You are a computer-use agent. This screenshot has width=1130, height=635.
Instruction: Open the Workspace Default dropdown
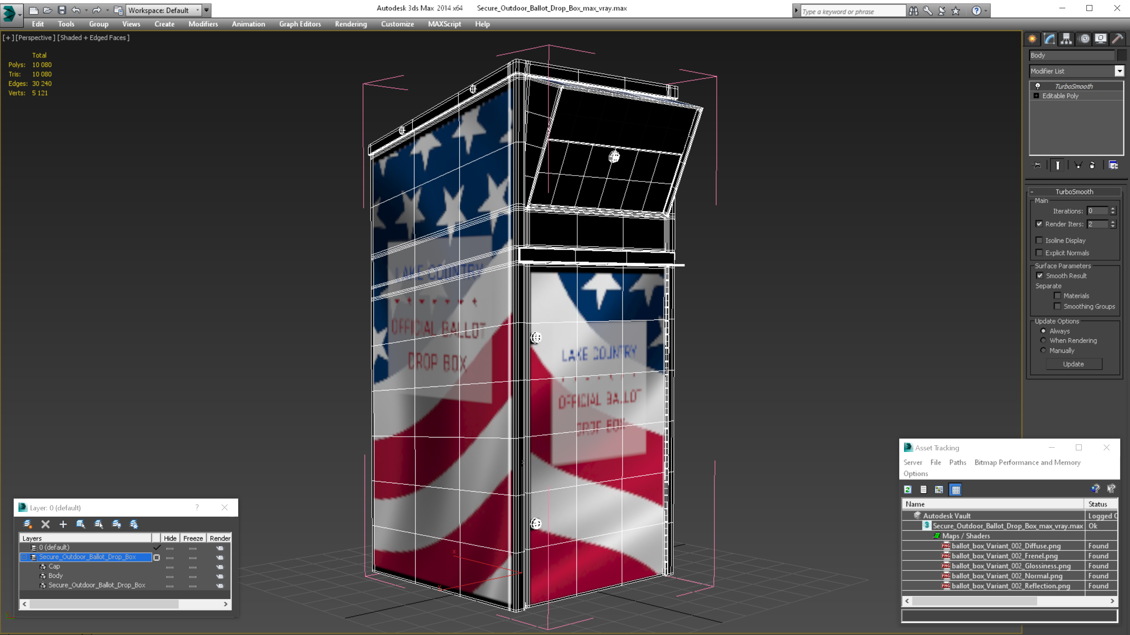[x=164, y=10]
